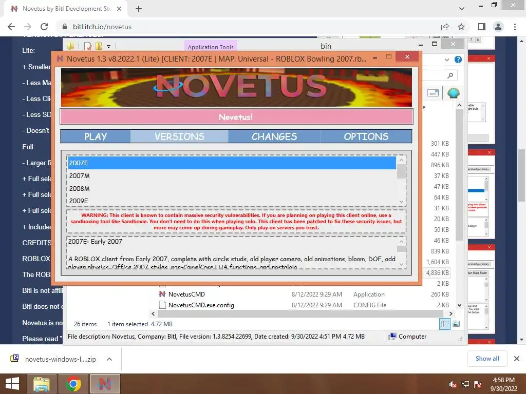
Task: Open Chrome tab search chevron
Action: point(462,9)
